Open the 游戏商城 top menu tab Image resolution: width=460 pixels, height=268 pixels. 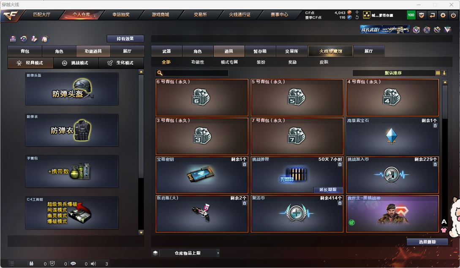point(161,15)
